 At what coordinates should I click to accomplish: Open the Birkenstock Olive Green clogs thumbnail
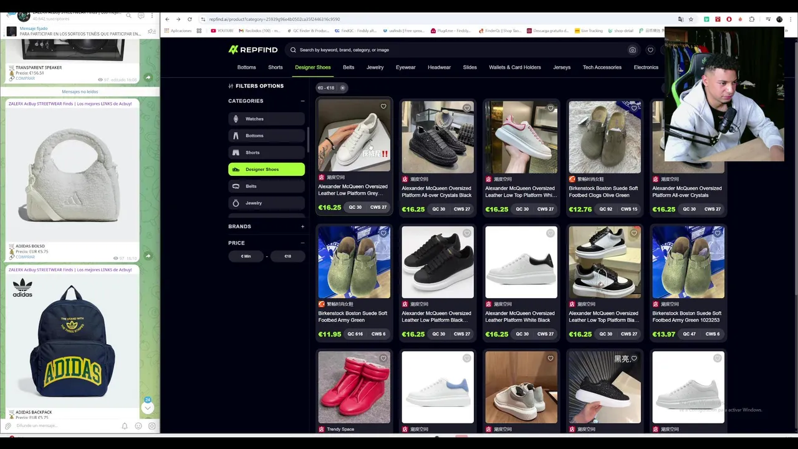tap(605, 137)
